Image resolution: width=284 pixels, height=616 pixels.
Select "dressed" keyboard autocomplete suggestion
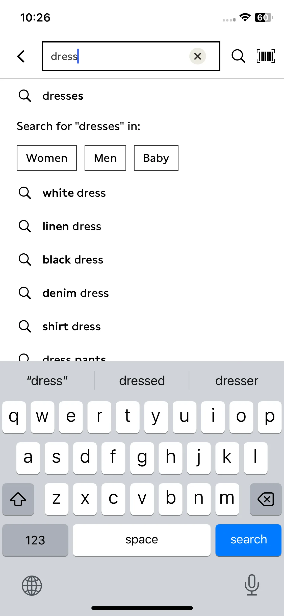pos(142,381)
